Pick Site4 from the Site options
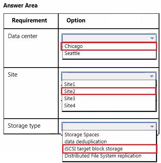Viewport: 161px width, 163px height. point(70,105)
